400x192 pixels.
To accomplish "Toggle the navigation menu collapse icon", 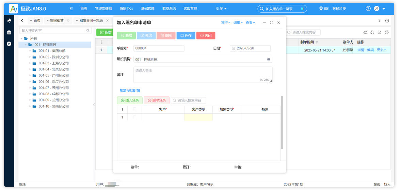I will tap(71, 9).
